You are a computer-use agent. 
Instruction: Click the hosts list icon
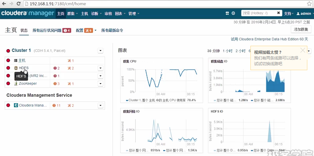(16, 60)
